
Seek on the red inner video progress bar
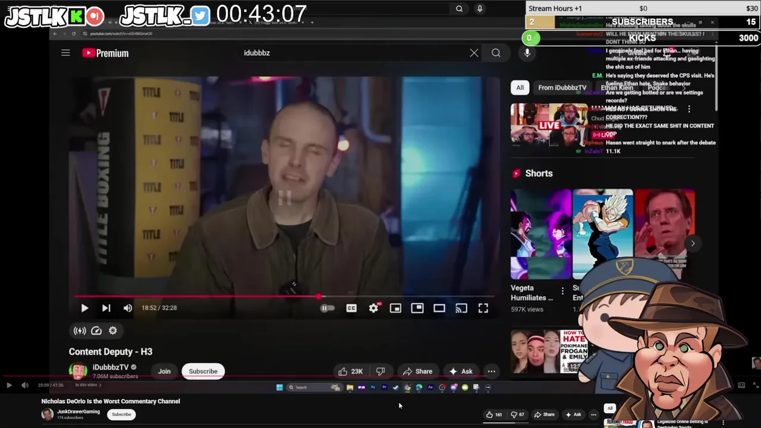click(x=284, y=296)
